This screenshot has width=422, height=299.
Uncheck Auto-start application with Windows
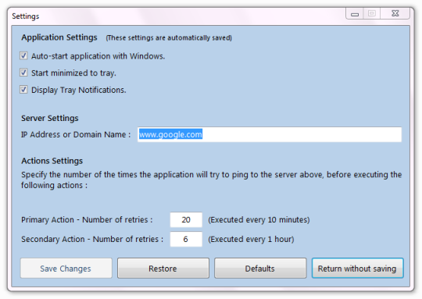click(23, 56)
